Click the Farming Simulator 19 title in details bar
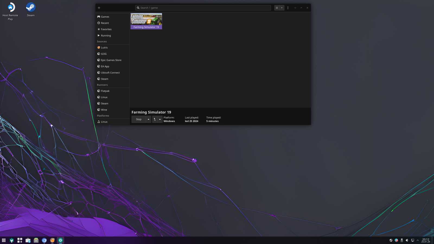434x244 pixels. pos(151,112)
